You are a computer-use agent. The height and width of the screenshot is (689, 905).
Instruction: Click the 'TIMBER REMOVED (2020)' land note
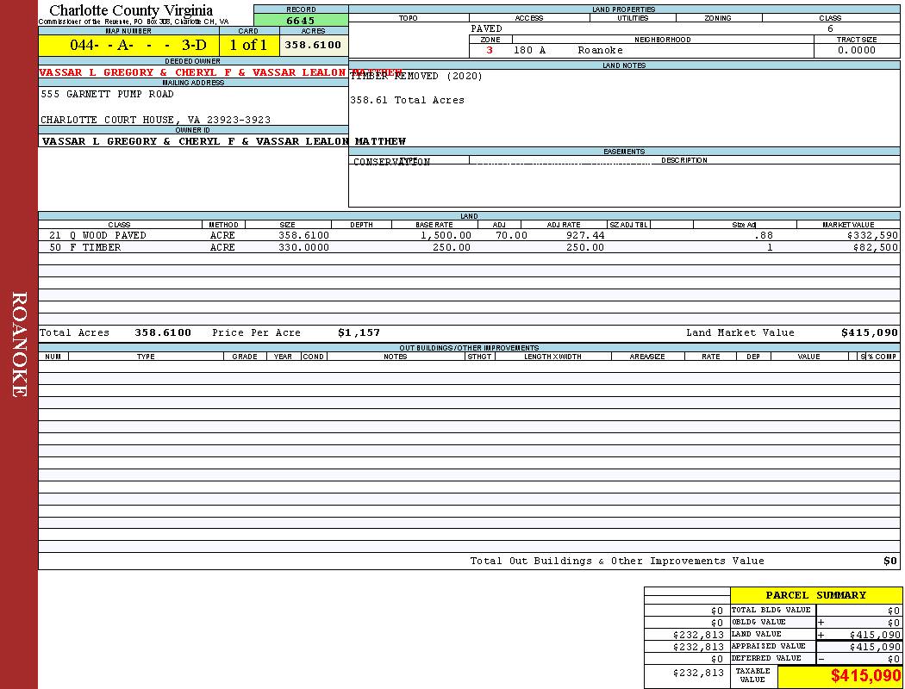pyautogui.click(x=416, y=77)
